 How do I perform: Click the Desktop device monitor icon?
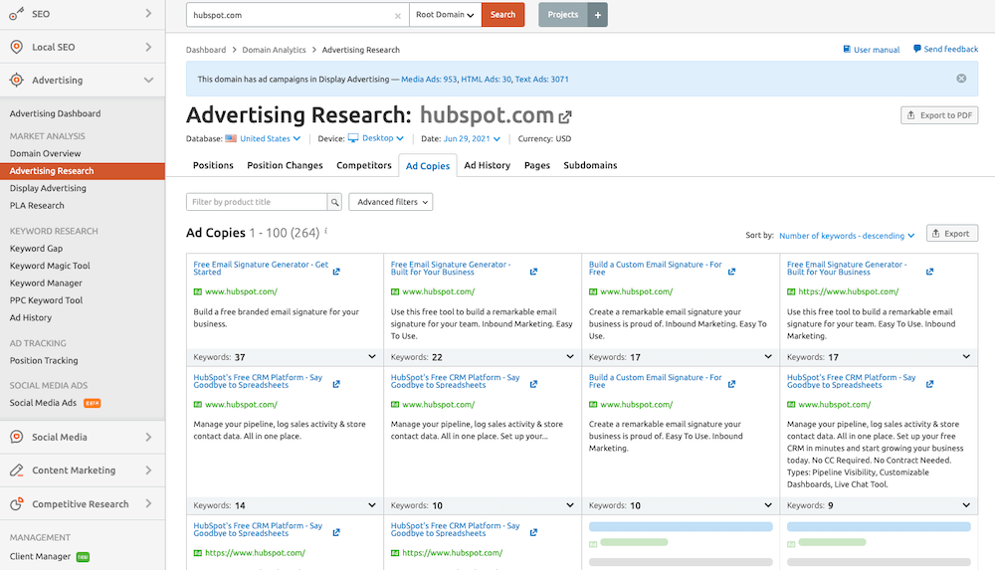(353, 137)
